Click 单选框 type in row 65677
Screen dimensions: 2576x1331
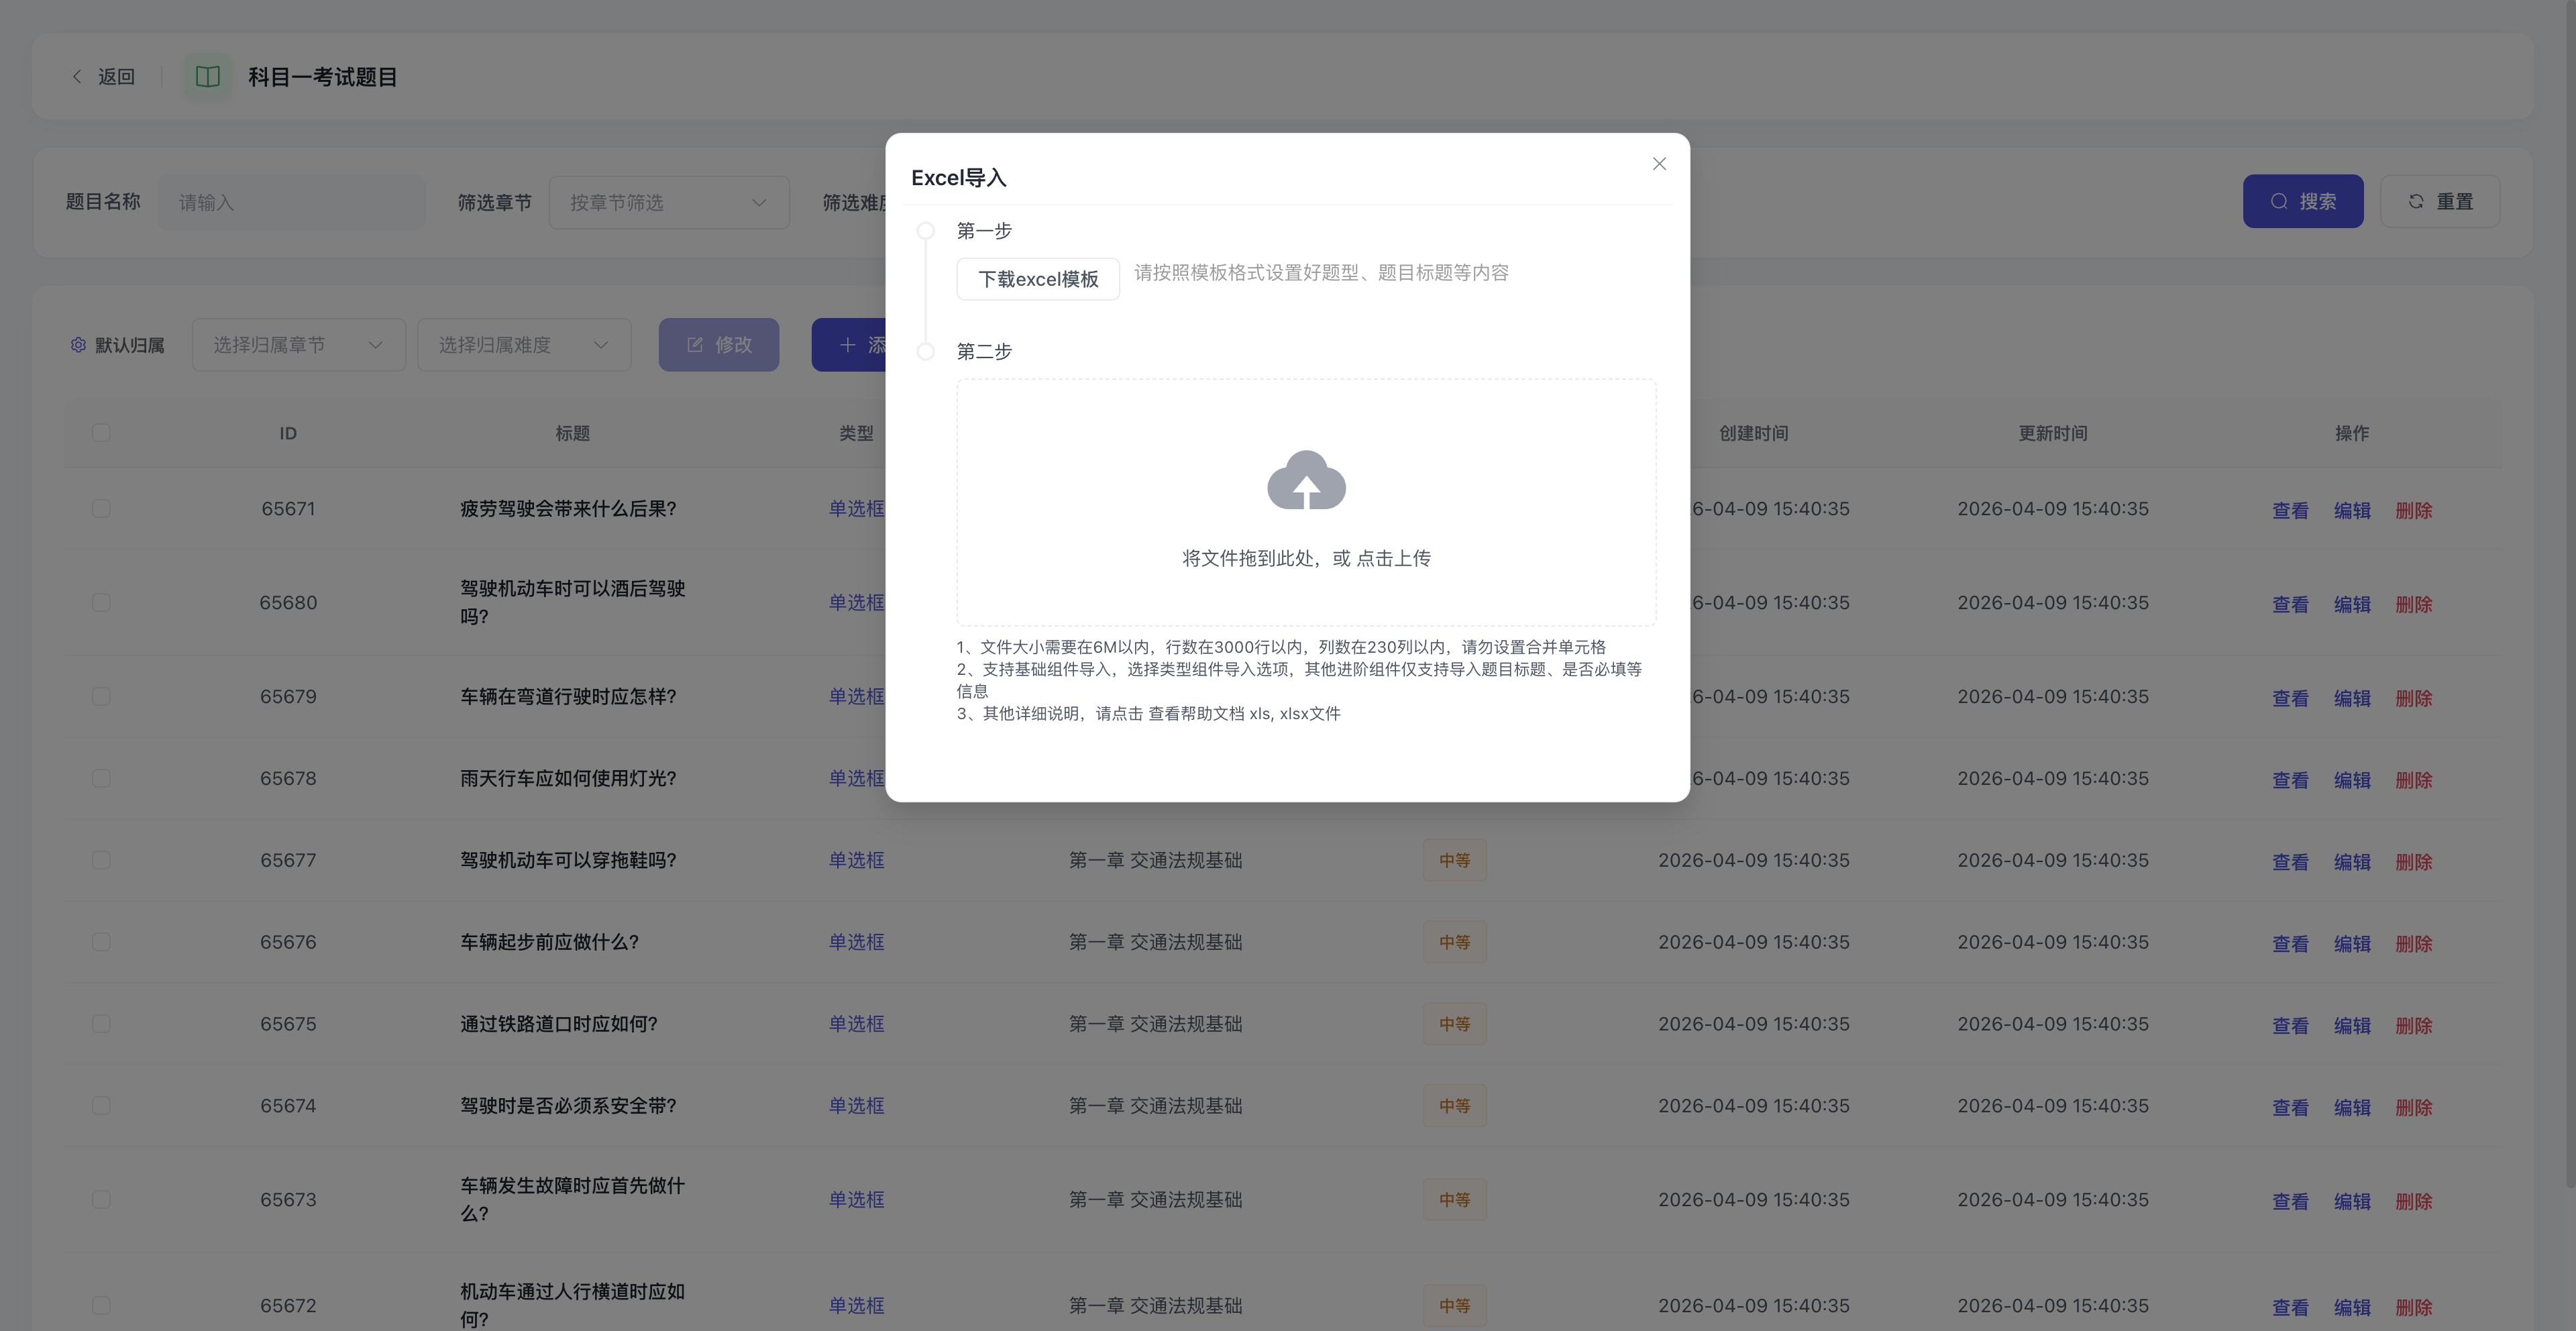[x=856, y=860]
